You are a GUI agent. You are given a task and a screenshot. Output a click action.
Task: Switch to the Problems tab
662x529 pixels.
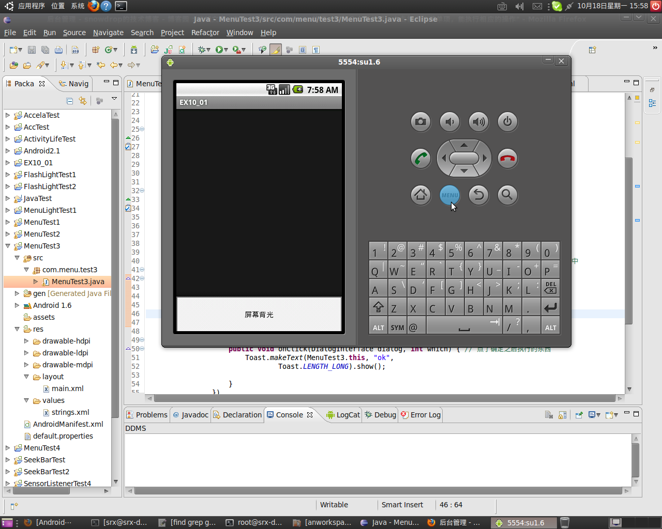pyautogui.click(x=147, y=415)
